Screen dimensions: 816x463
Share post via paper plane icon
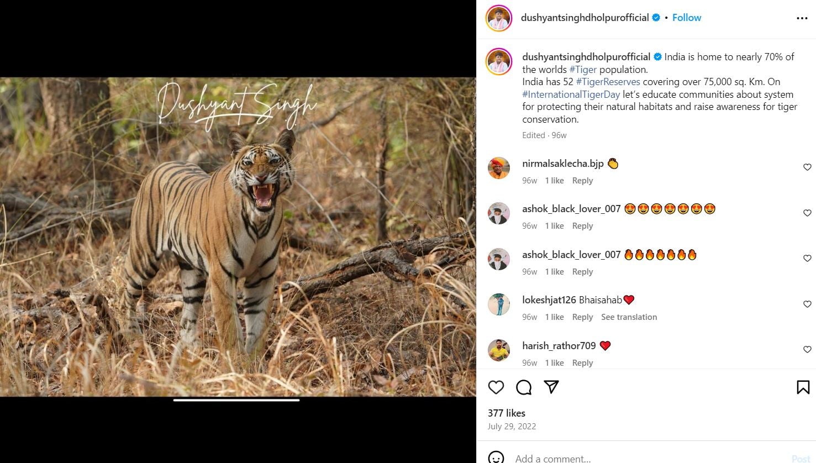coord(551,387)
